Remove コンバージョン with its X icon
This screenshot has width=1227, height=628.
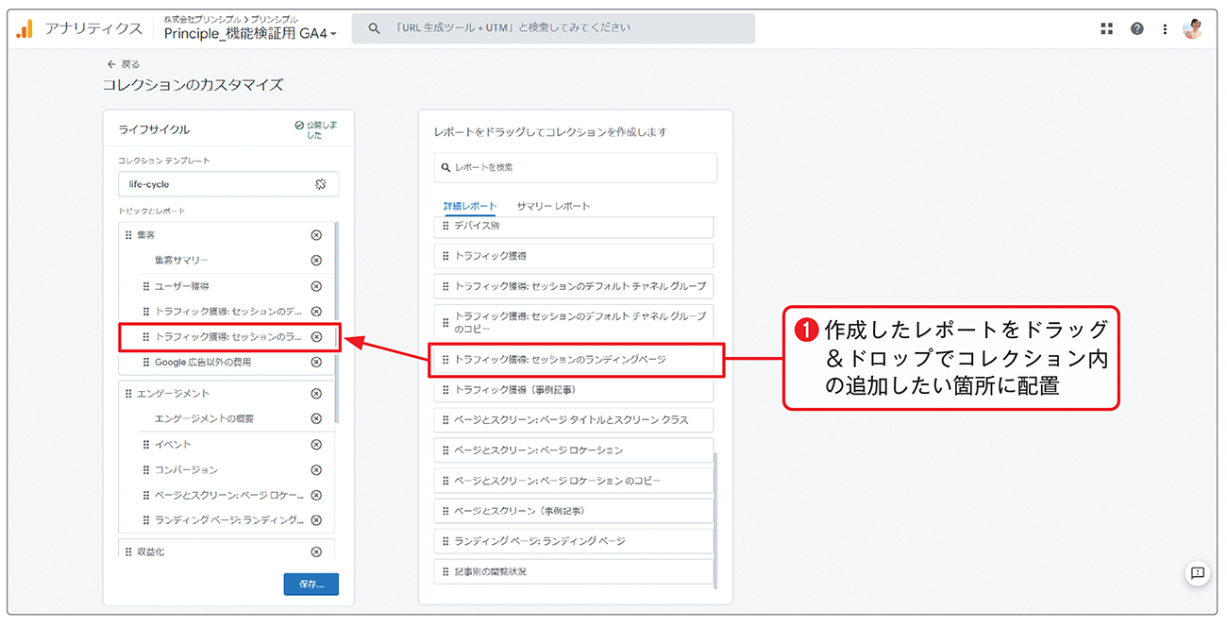pos(316,470)
